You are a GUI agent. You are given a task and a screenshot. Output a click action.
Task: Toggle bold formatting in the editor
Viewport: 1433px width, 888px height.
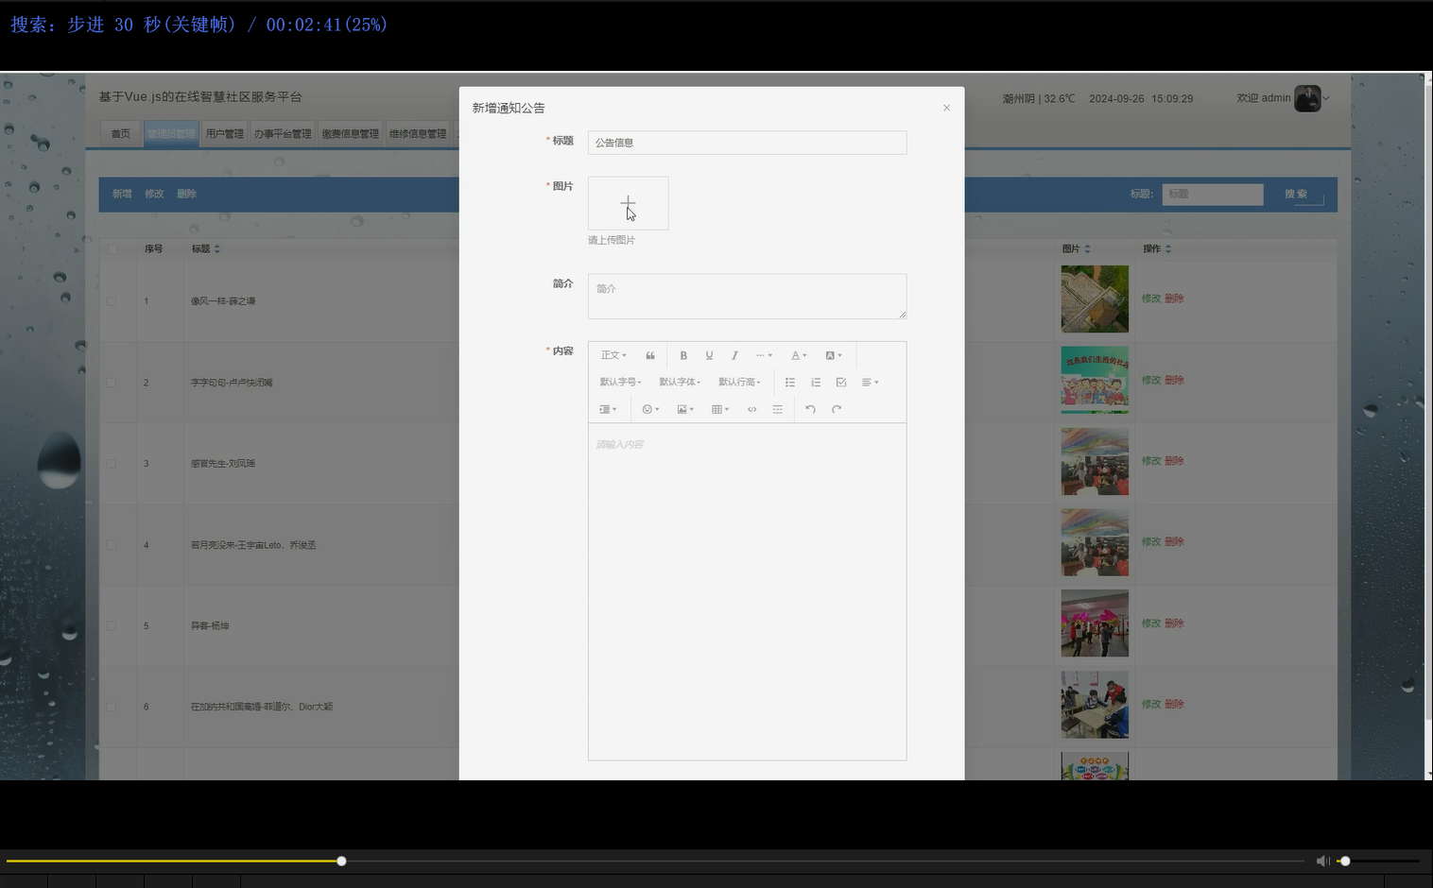pyautogui.click(x=683, y=355)
